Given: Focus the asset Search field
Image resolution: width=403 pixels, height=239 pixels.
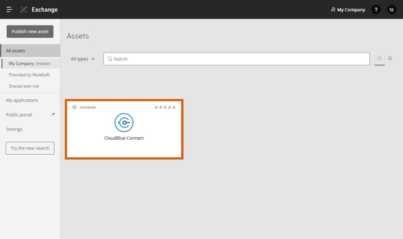Looking at the screenshot, I should 237,59.
